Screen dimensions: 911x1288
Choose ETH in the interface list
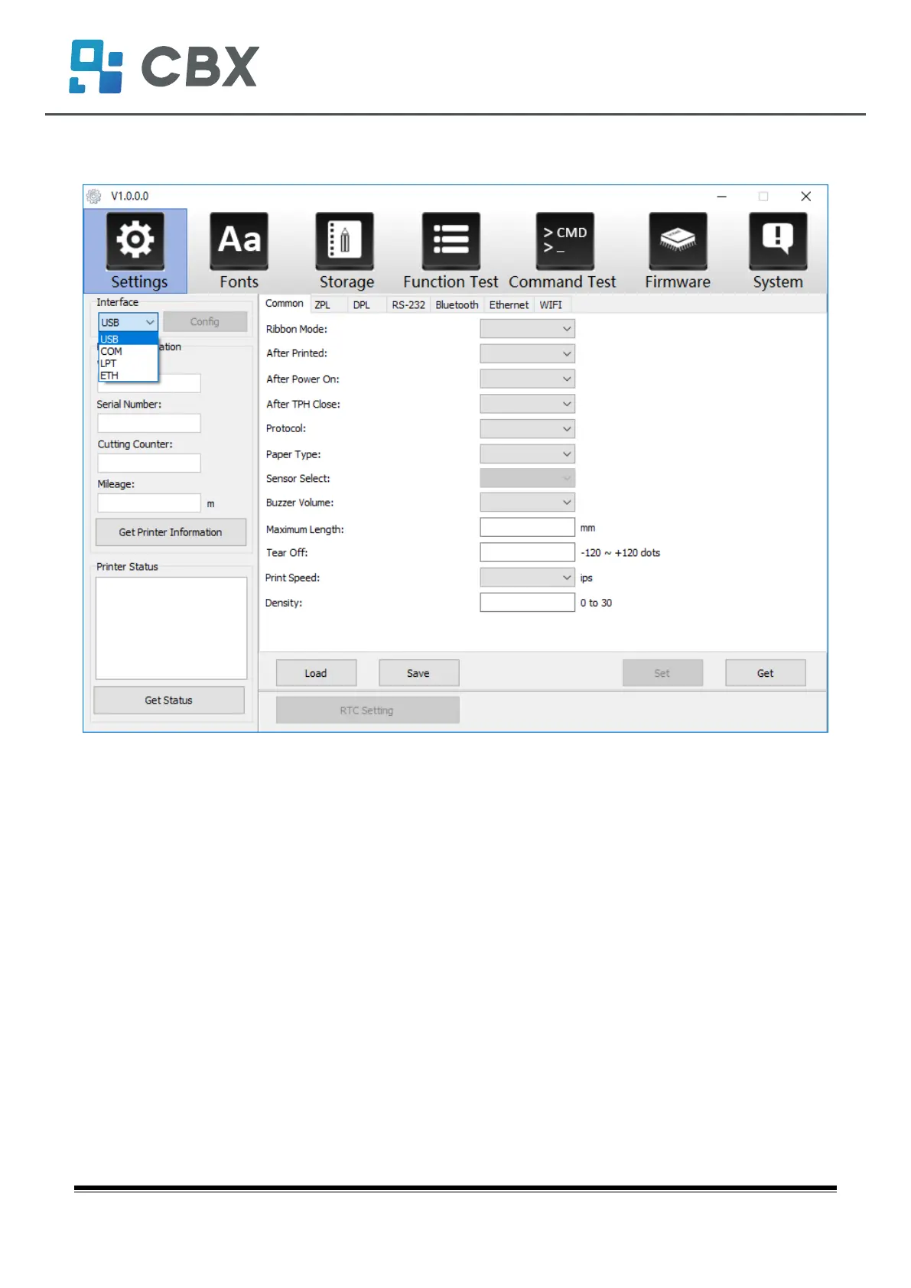[129, 376]
